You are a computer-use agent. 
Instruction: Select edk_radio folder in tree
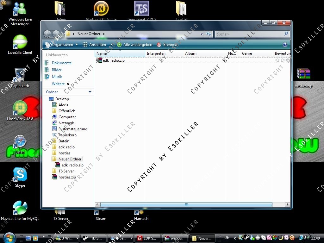point(66,147)
